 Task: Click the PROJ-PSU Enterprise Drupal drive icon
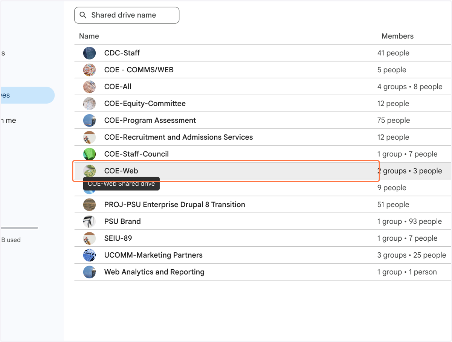click(x=90, y=205)
